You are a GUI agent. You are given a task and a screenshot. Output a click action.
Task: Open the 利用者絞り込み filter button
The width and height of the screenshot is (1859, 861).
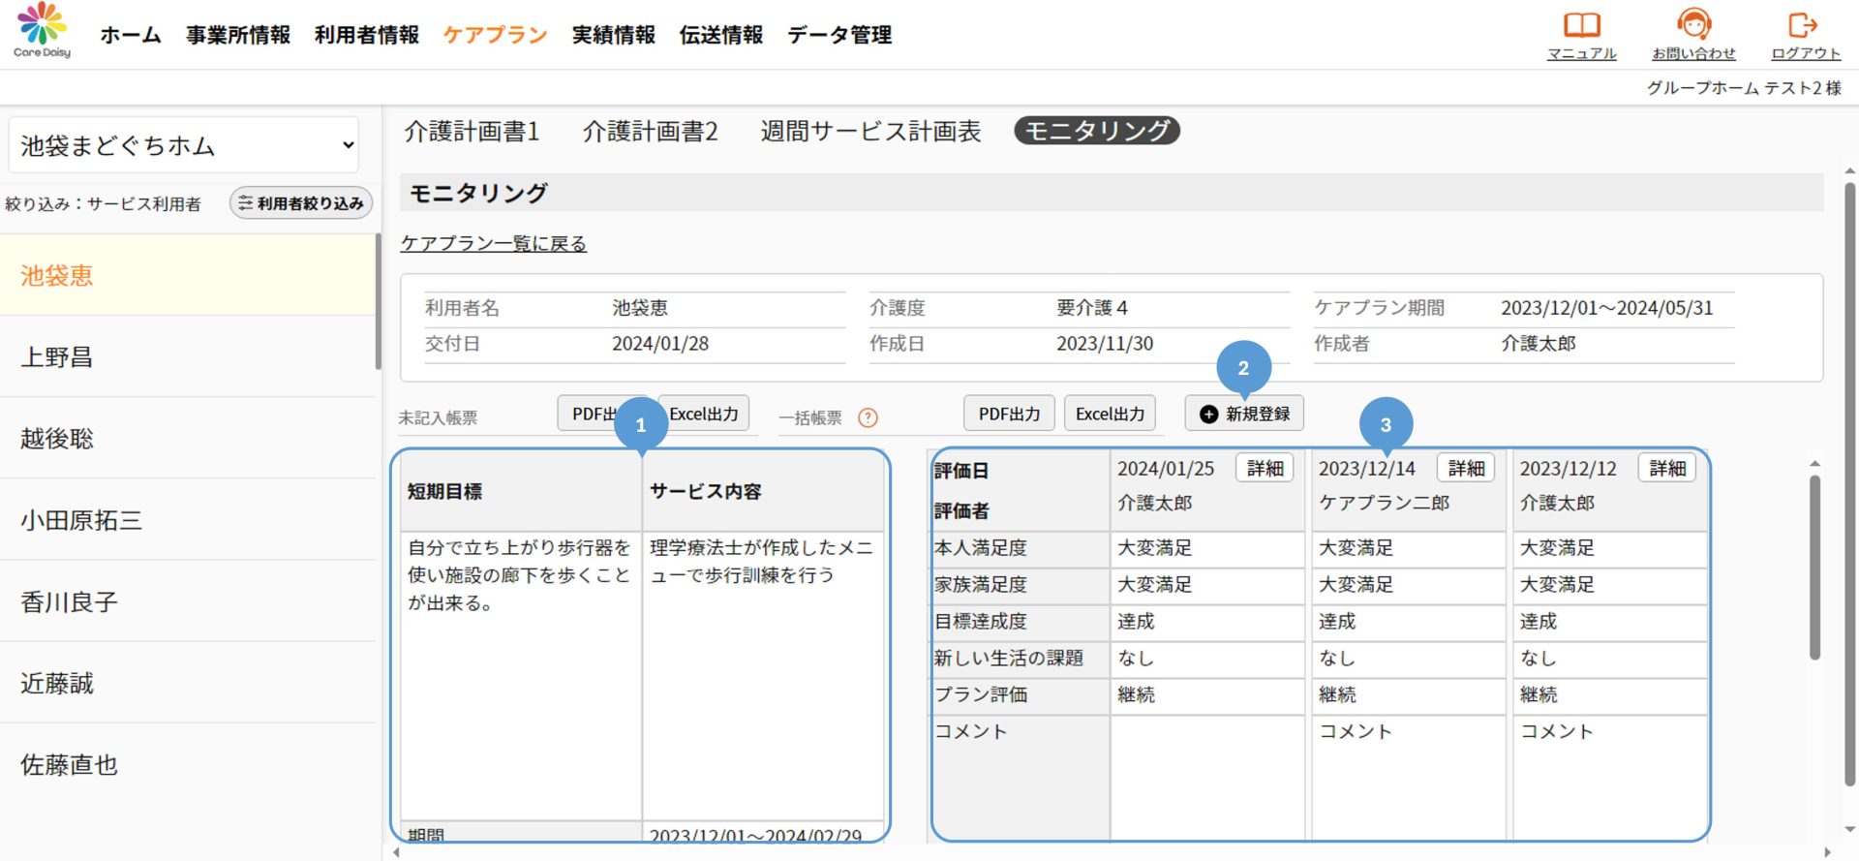[x=301, y=203]
